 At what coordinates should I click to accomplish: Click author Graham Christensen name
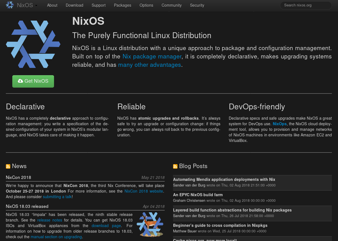189,200
